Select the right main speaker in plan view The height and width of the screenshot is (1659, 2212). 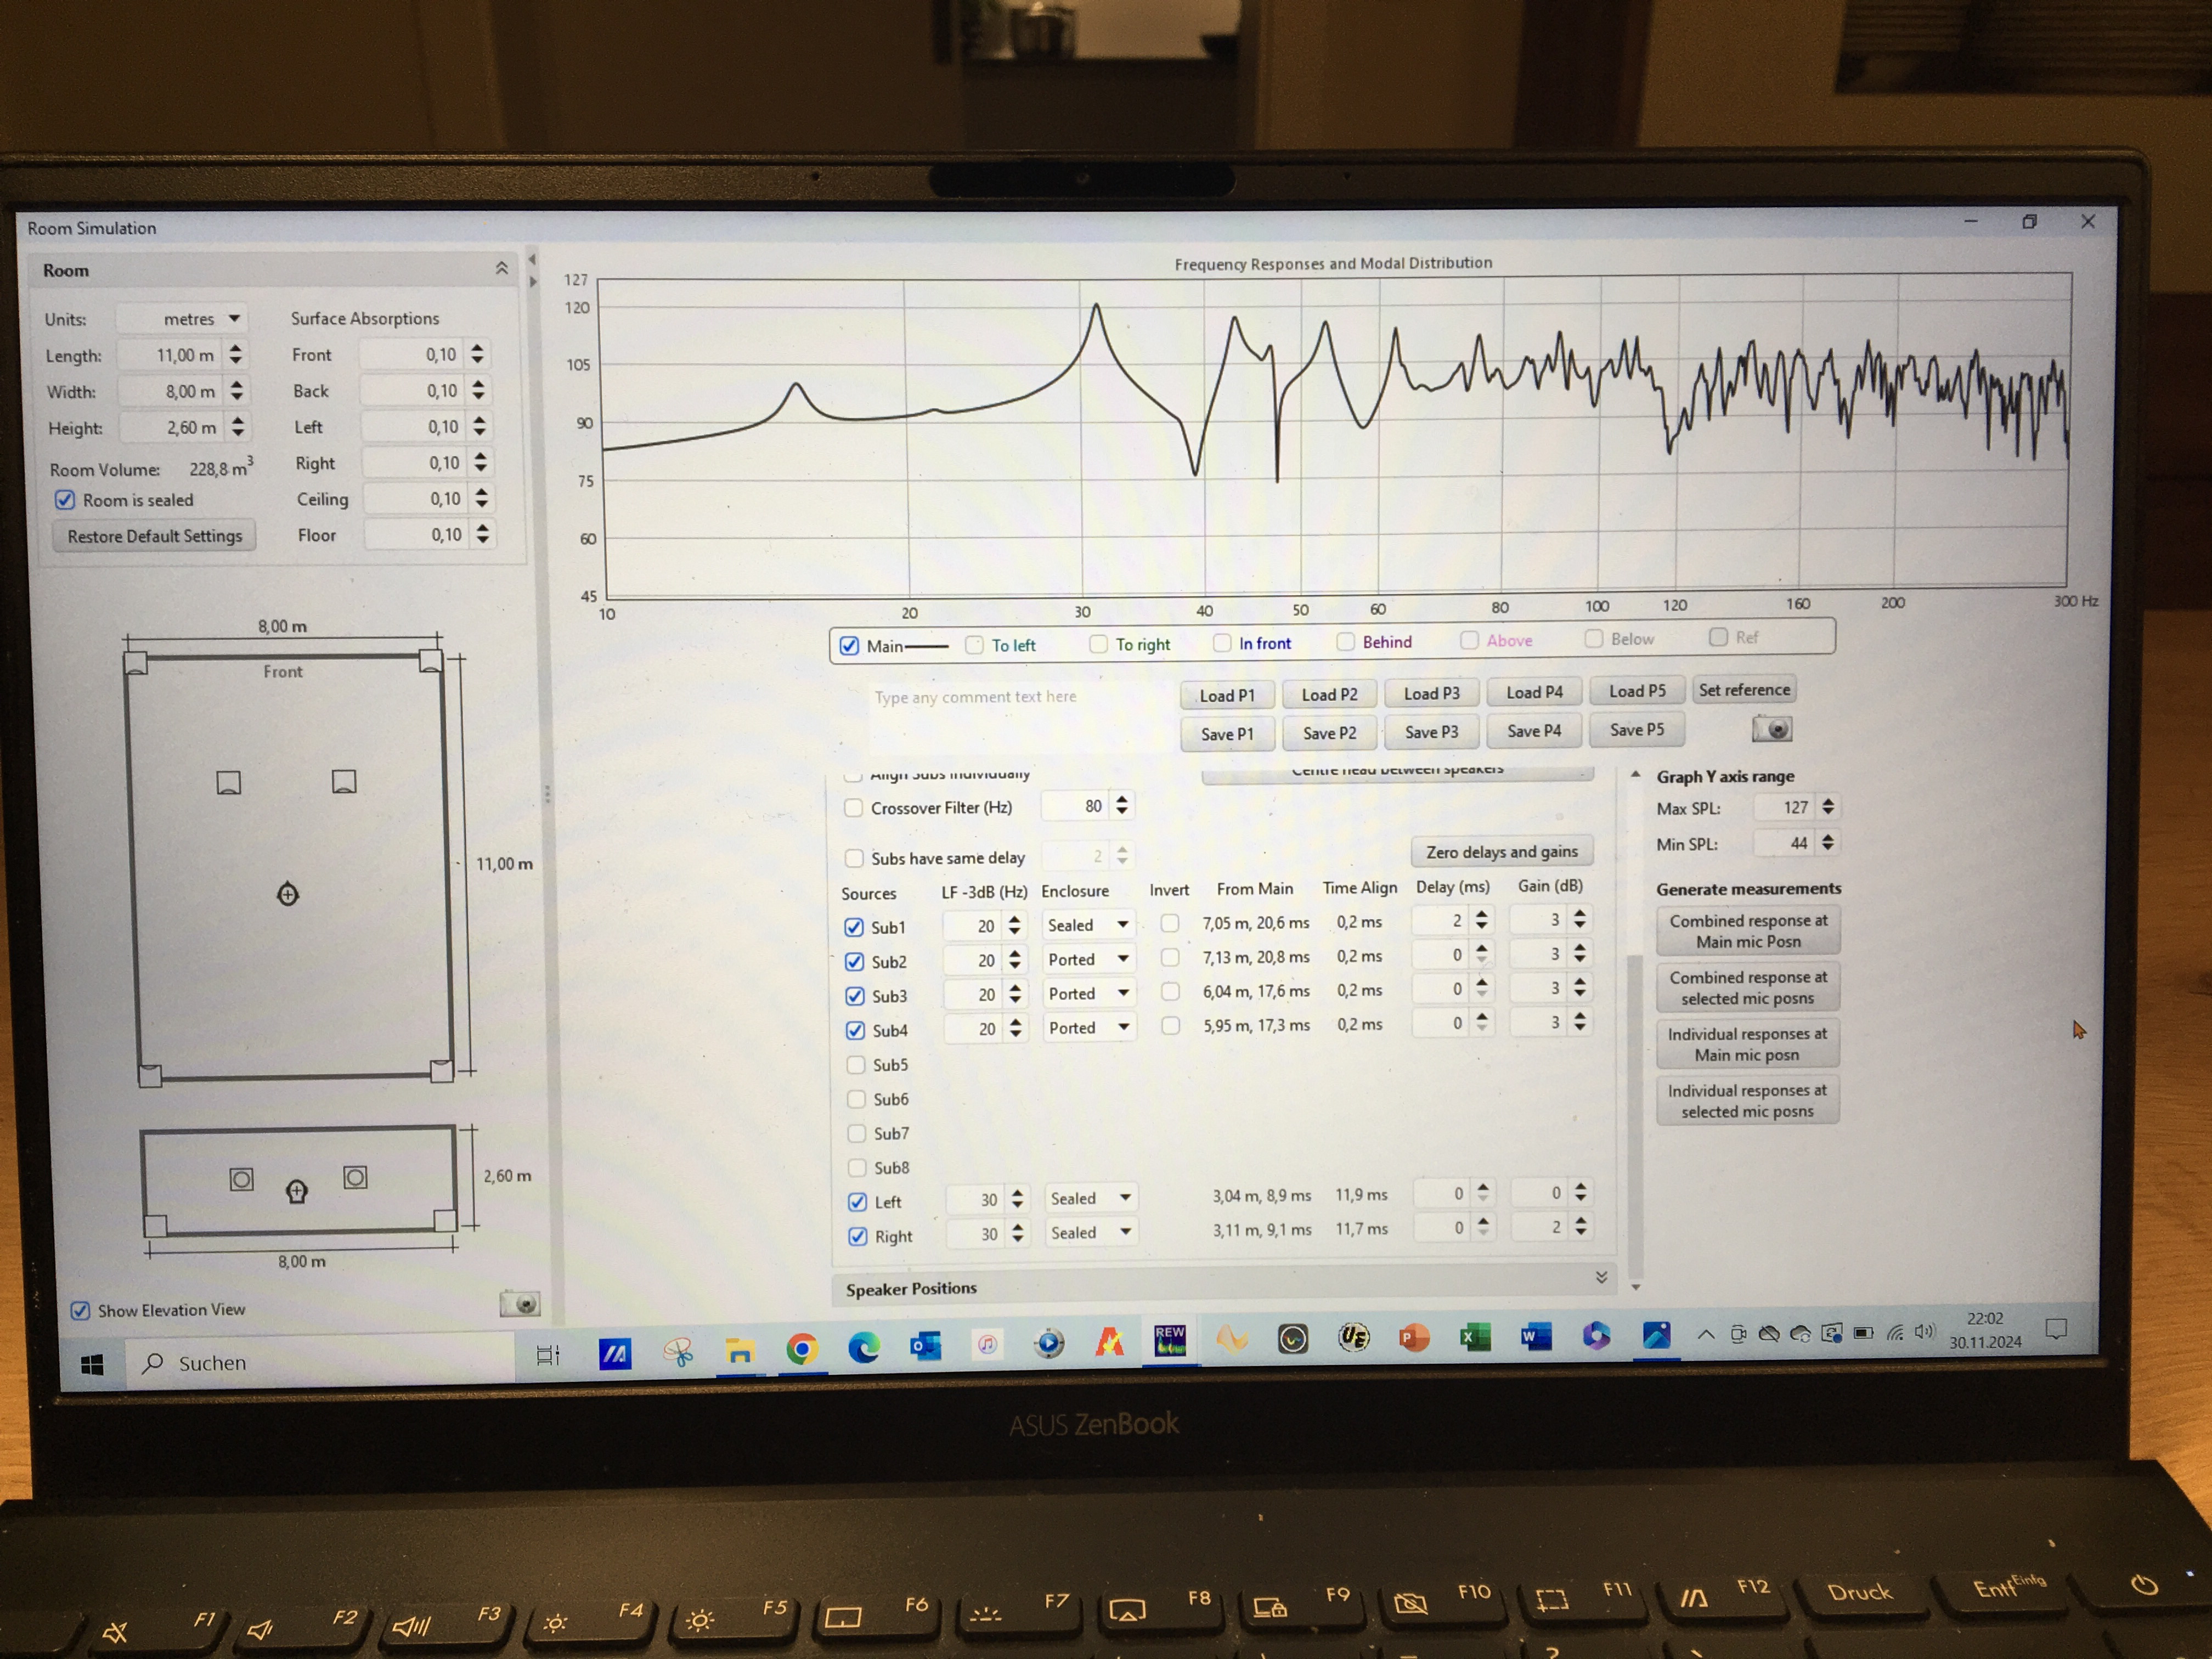click(x=344, y=781)
